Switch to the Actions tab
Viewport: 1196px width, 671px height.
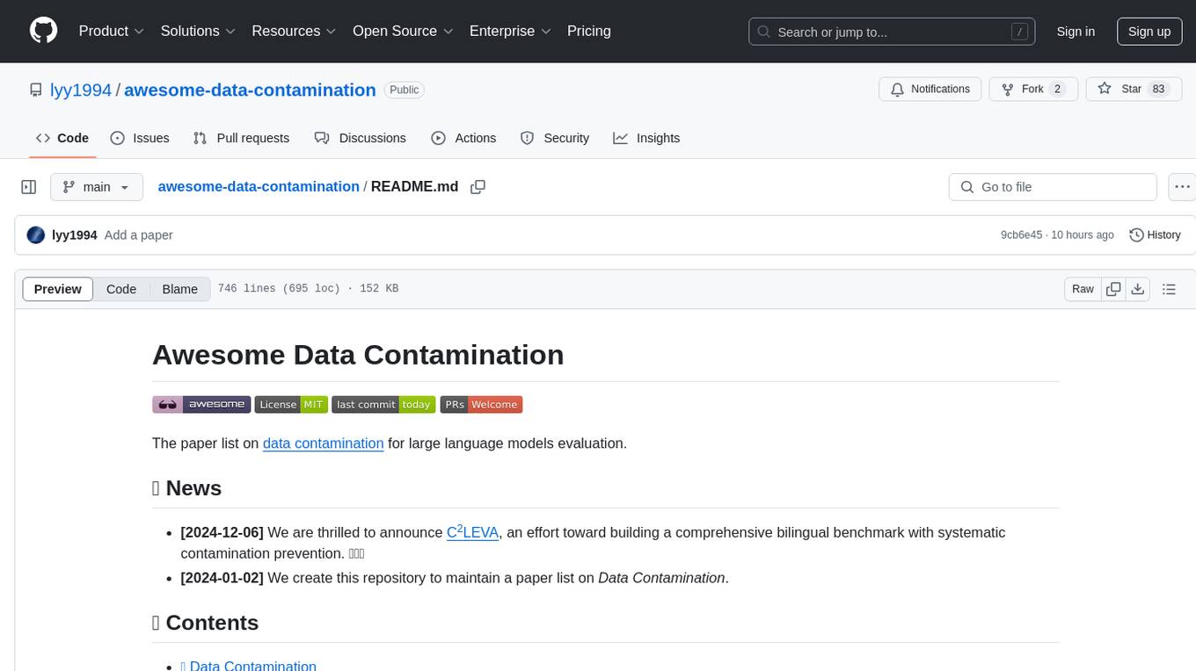click(463, 138)
